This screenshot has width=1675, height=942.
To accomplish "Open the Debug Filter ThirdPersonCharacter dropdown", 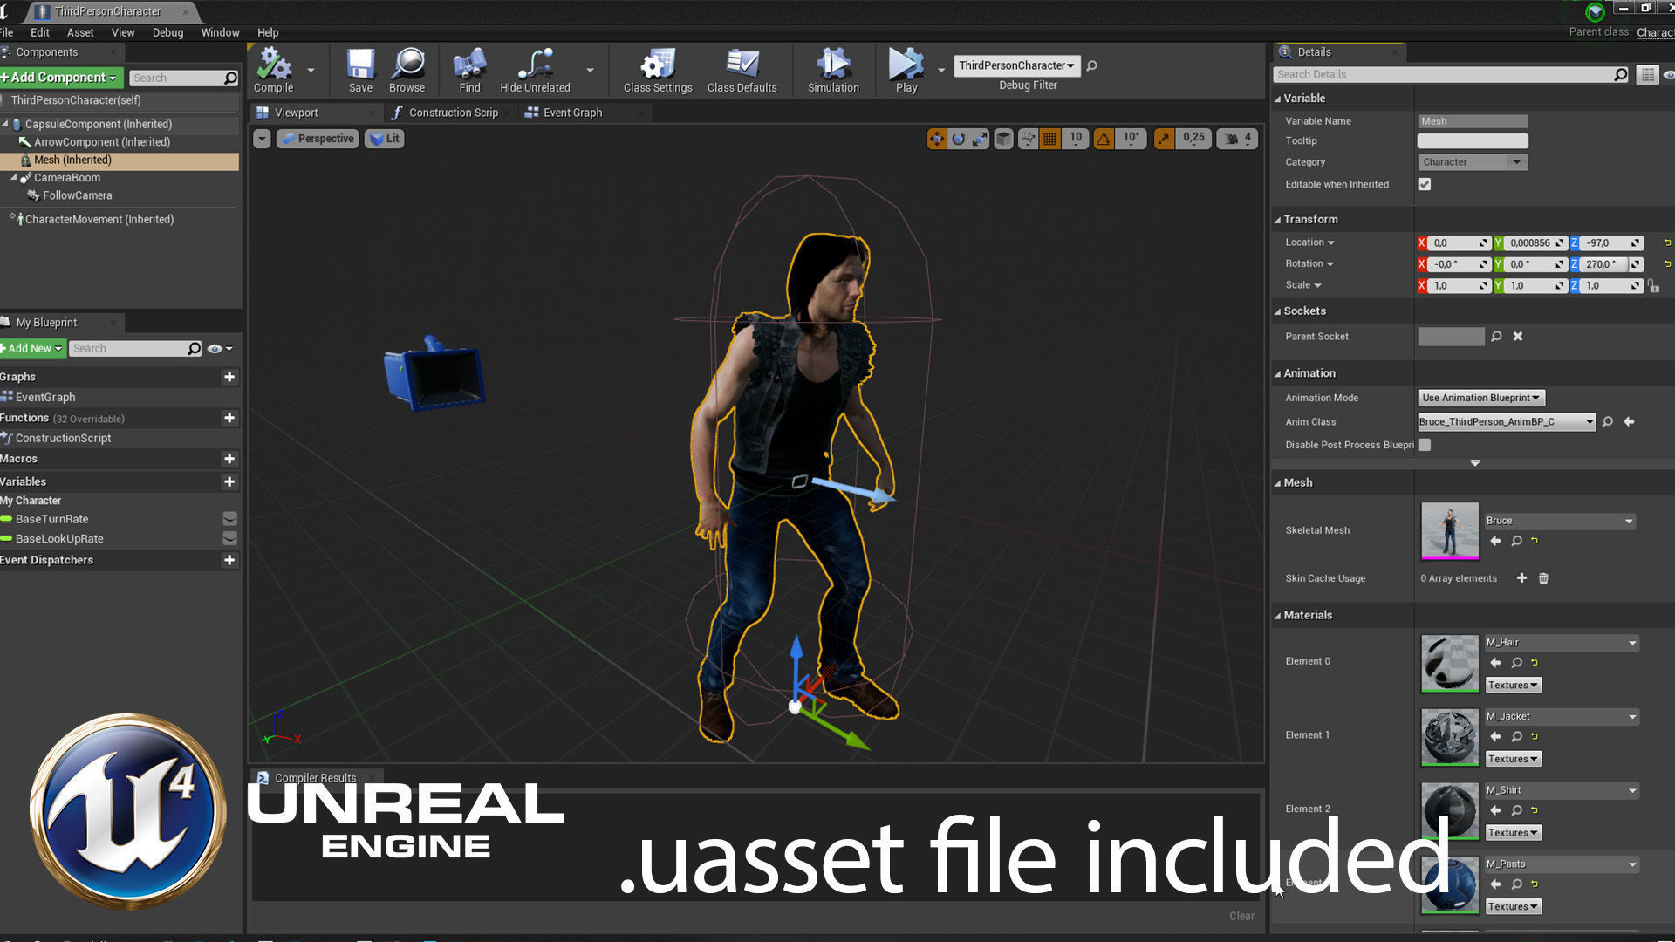I will point(1016,65).
